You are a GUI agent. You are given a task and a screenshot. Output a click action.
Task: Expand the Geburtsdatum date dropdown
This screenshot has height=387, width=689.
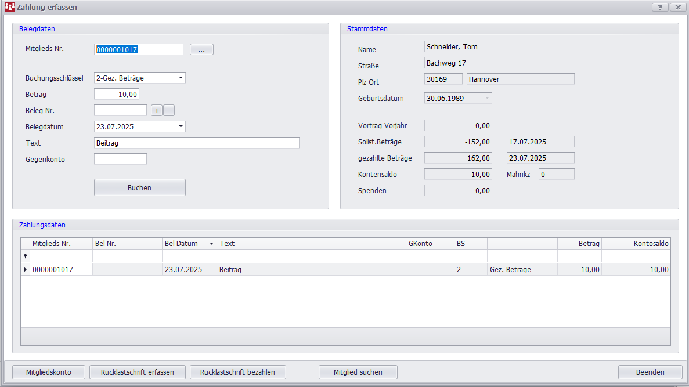tap(486, 99)
